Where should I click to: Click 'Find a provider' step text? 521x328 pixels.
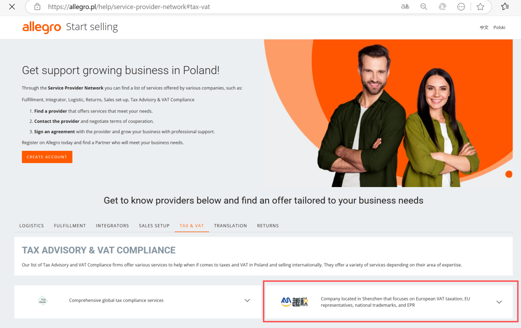coord(51,111)
